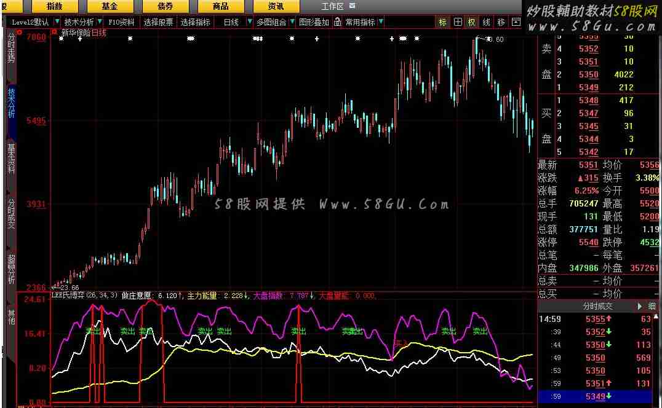Select the highlighted 5349 tick row
The height and width of the screenshot is (408, 662).
click(596, 396)
